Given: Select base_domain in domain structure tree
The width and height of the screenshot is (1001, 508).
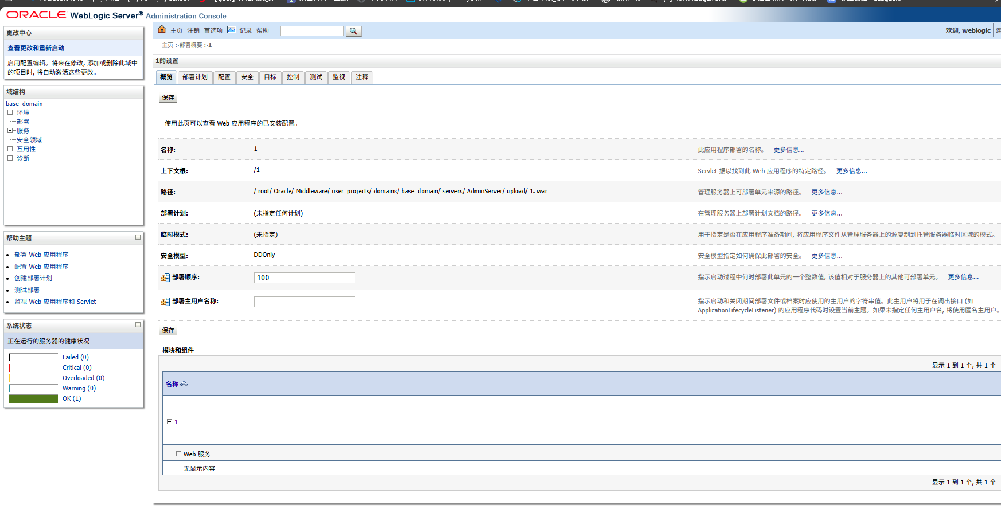Looking at the screenshot, I should [24, 104].
